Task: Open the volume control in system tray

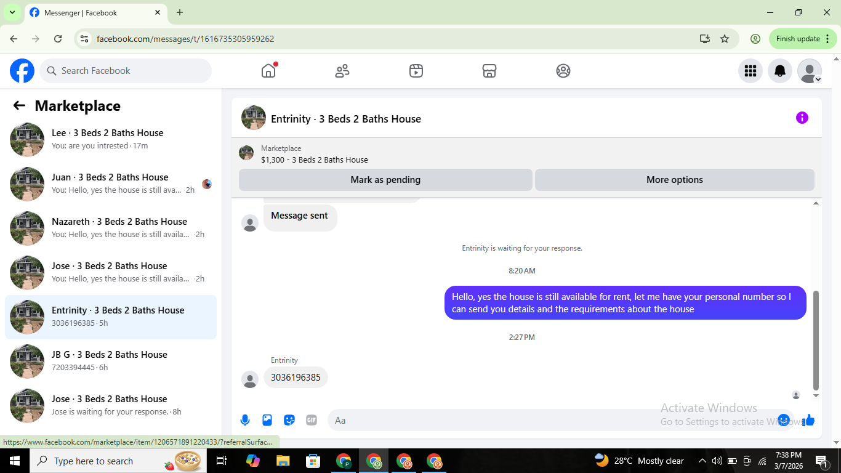Action: point(717,461)
